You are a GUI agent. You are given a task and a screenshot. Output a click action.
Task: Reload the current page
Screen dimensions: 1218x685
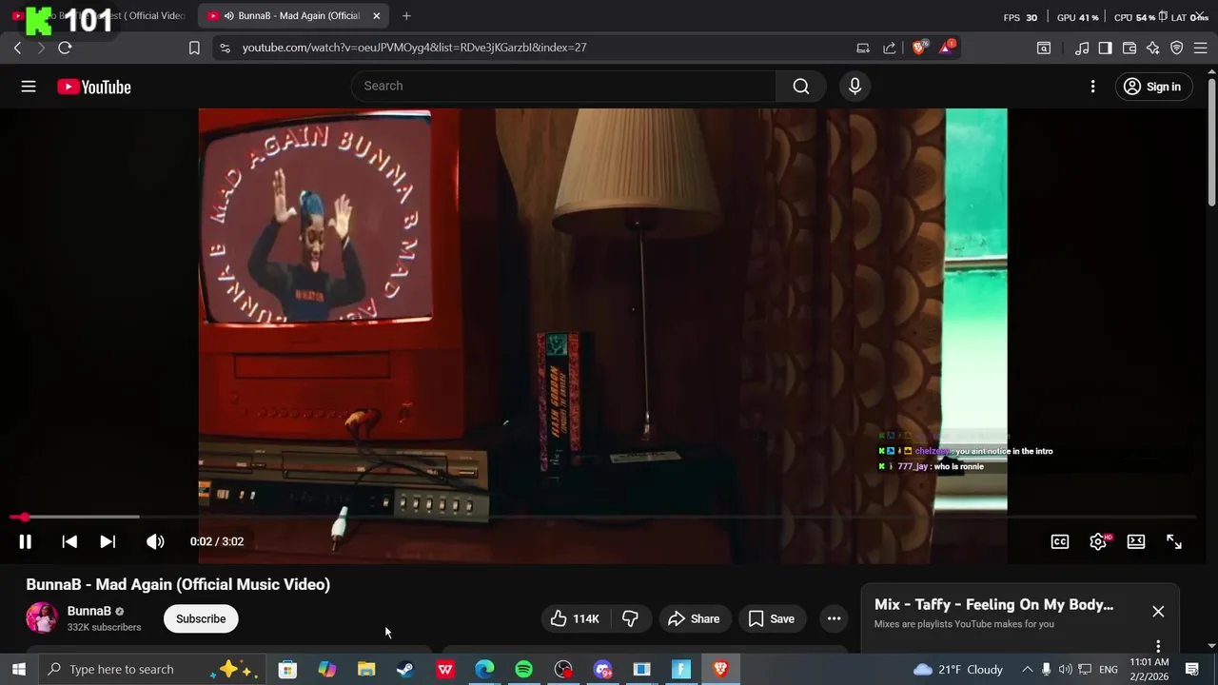(65, 48)
